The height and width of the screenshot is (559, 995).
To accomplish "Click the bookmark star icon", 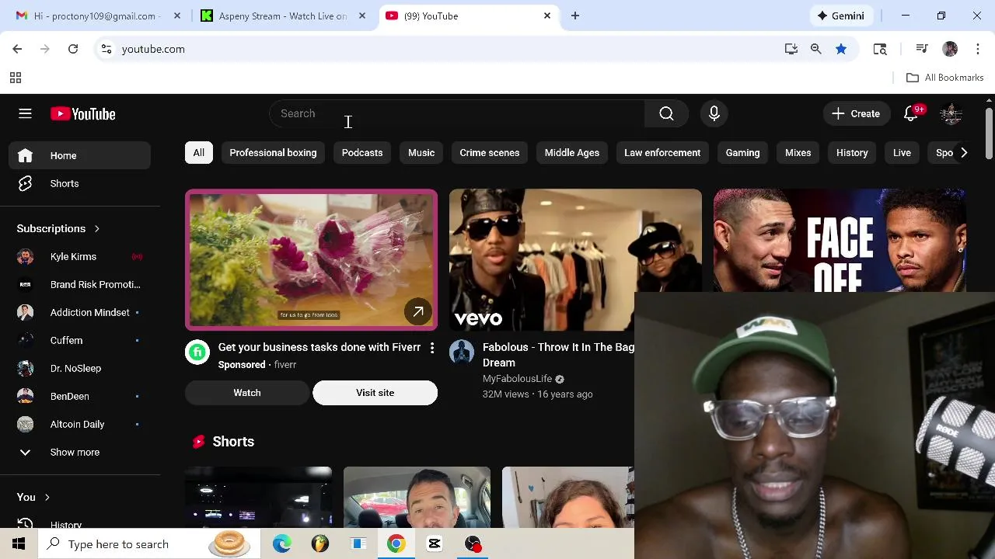I will [x=841, y=49].
